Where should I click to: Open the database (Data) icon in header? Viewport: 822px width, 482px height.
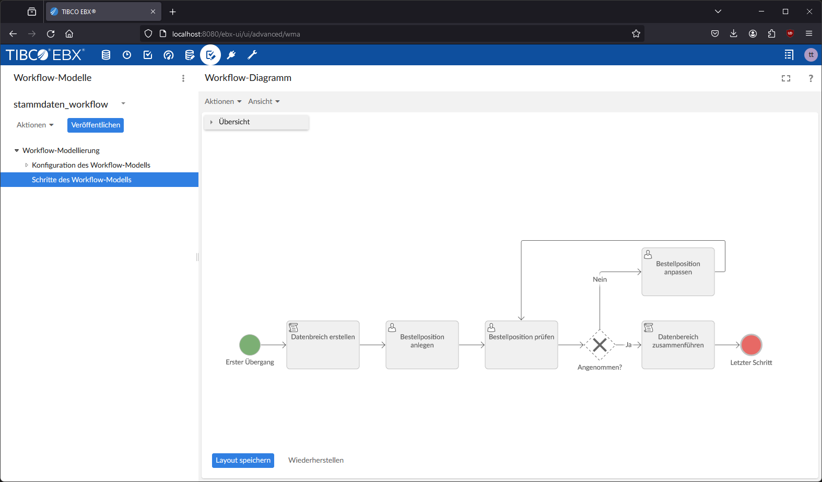click(106, 55)
